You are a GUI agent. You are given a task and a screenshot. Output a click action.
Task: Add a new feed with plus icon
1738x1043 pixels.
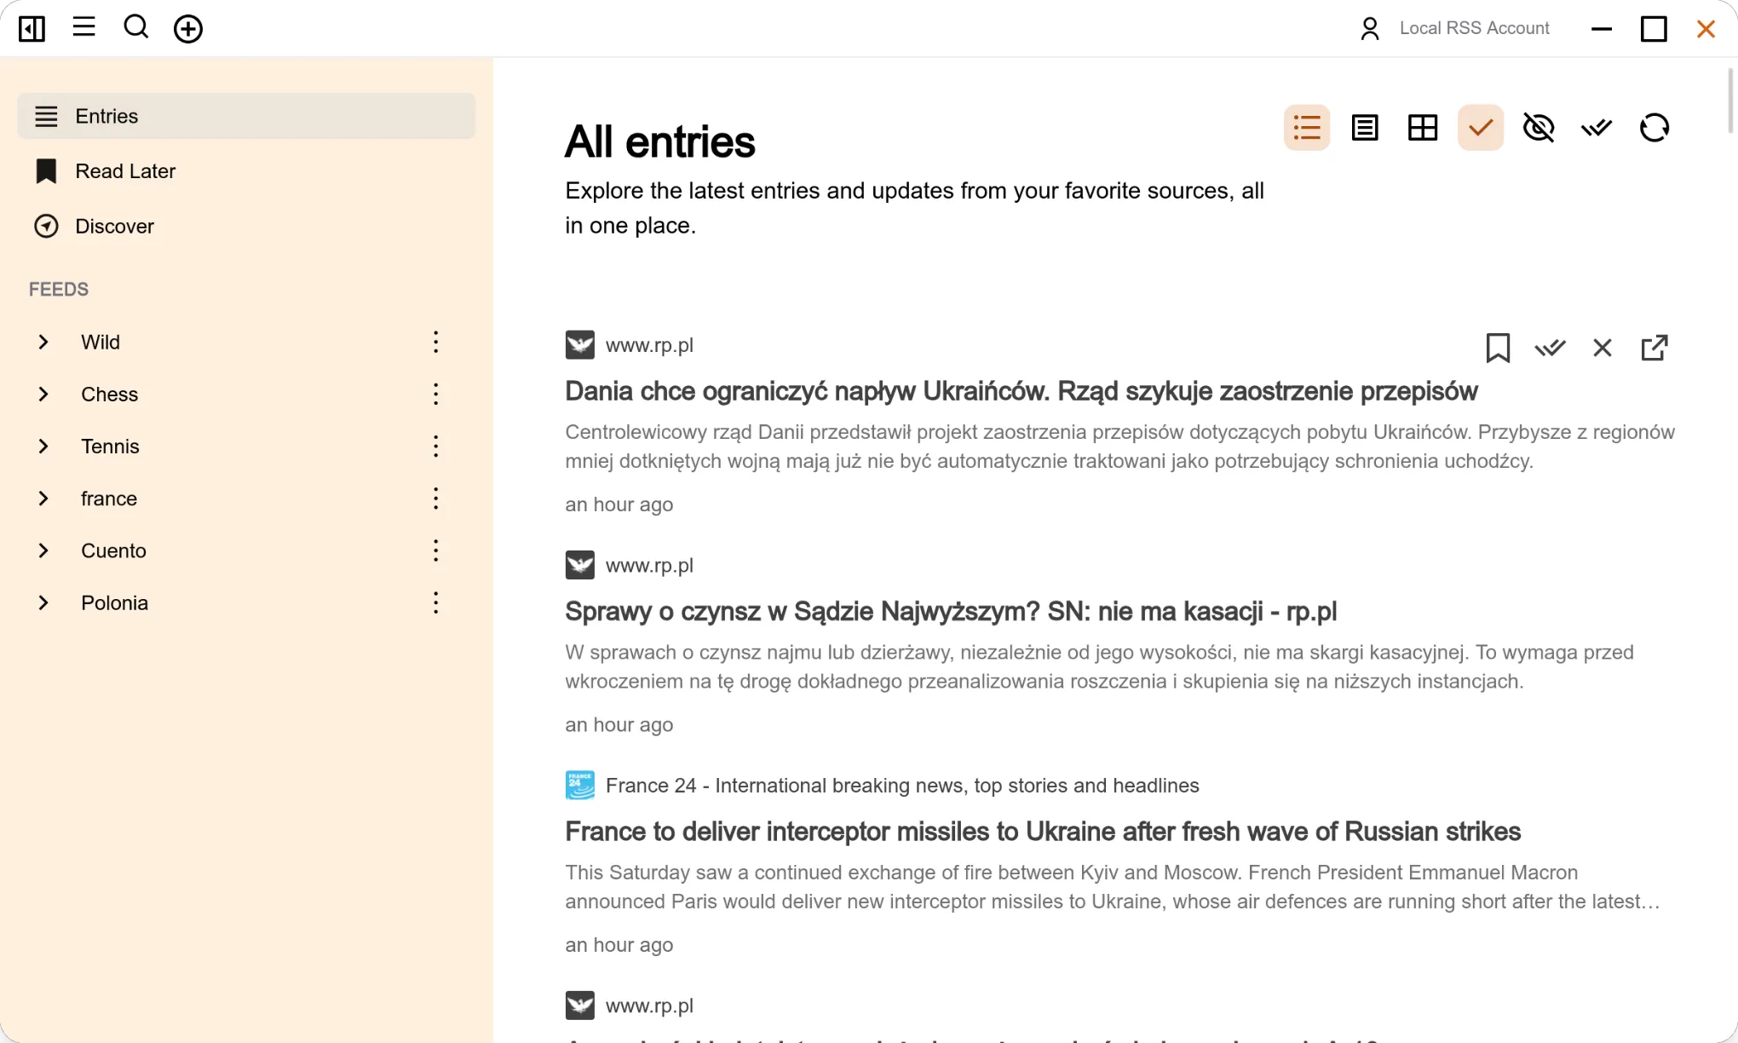coord(187,28)
